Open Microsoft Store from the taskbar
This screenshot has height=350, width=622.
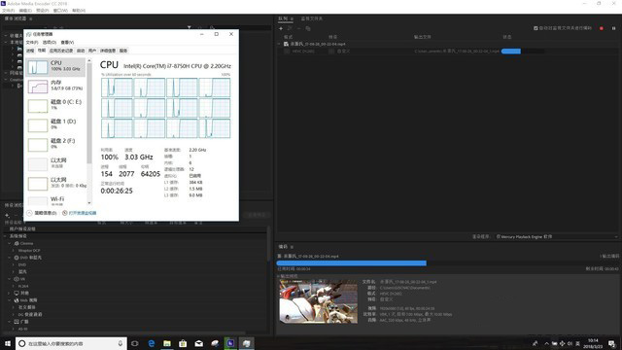tap(183, 343)
